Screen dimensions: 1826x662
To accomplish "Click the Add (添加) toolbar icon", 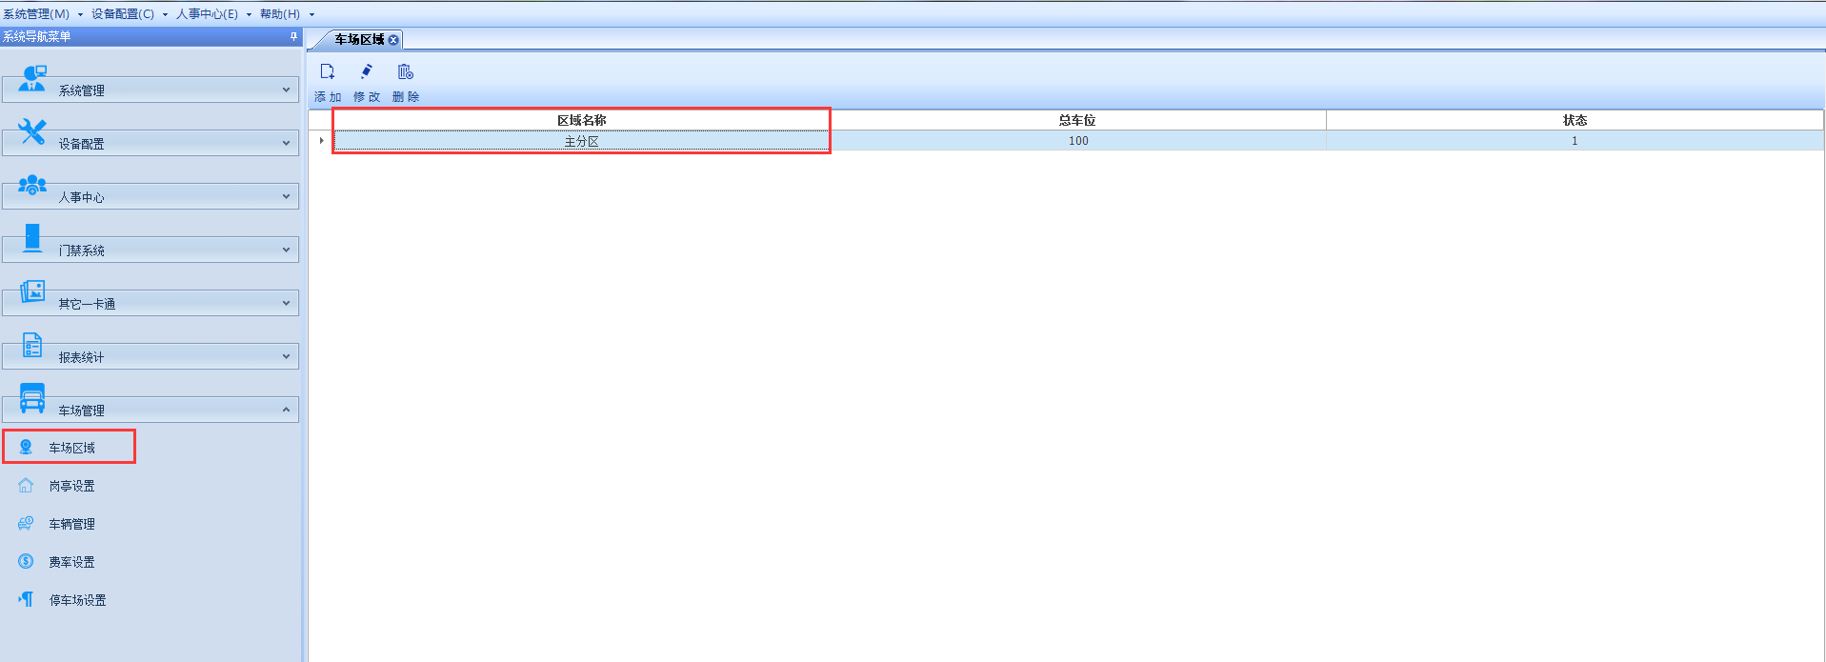I will click(x=328, y=72).
